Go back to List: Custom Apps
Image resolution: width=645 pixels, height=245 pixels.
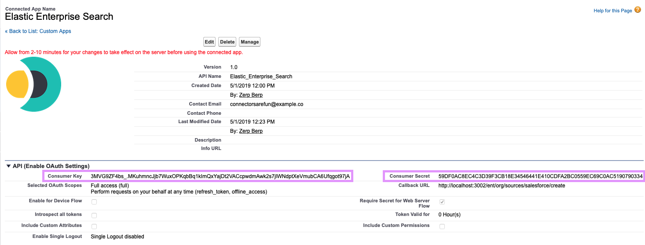click(38, 31)
